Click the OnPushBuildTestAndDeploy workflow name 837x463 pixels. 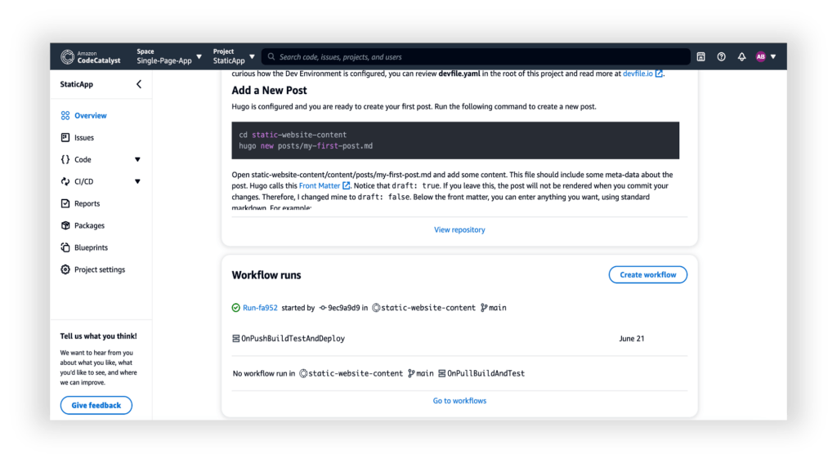pos(293,339)
